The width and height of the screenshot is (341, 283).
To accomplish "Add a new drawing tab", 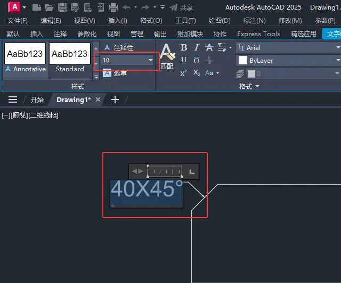I will point(115,99).
